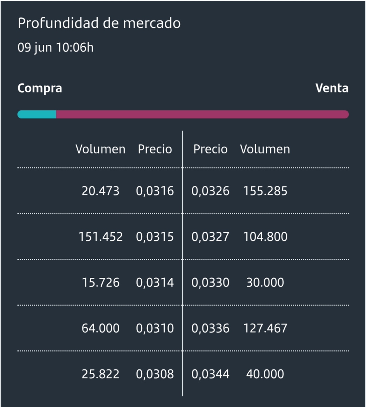The image size is (366, 407).
Task: Click buy volume 151.452
Action: pos(101,237)
